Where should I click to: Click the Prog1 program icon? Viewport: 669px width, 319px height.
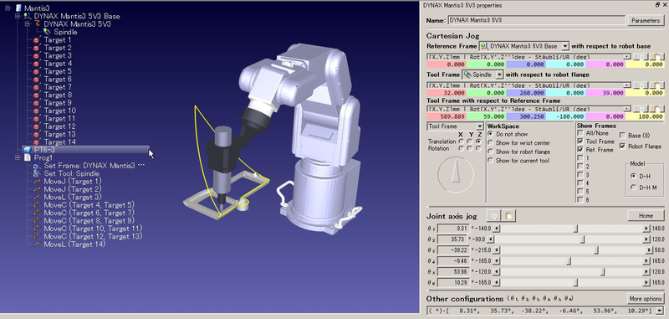point(28,157)
